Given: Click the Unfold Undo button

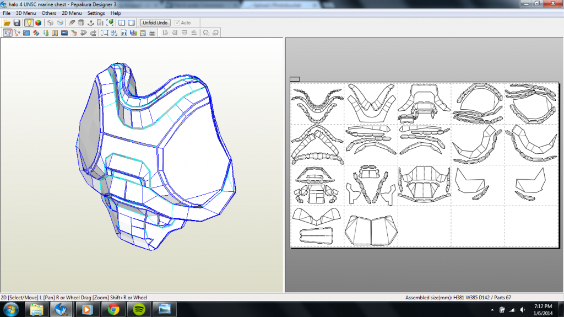Looking at the screenshot, I should point(155,23).
